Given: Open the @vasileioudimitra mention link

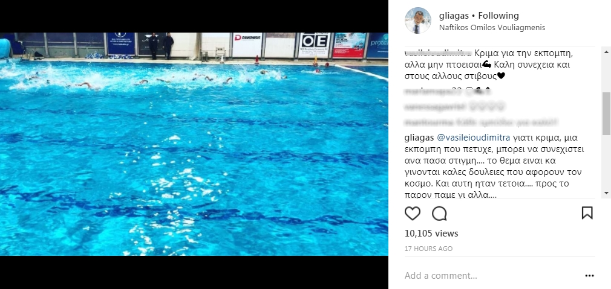Looking at the screenshot, I should coord(473,138).
